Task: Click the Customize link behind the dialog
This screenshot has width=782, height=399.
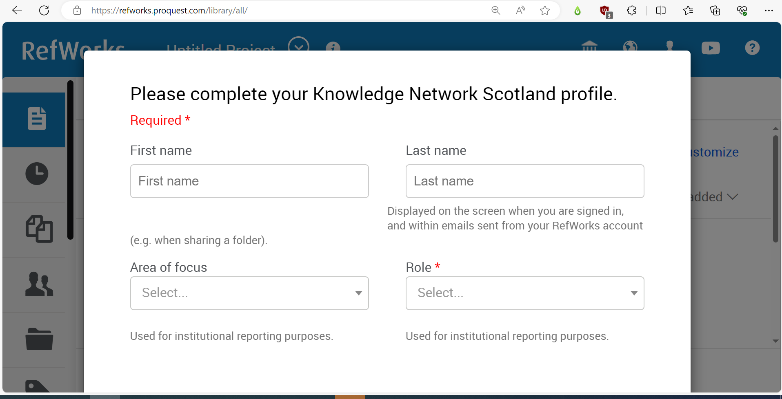Action: tap(715, 152)
